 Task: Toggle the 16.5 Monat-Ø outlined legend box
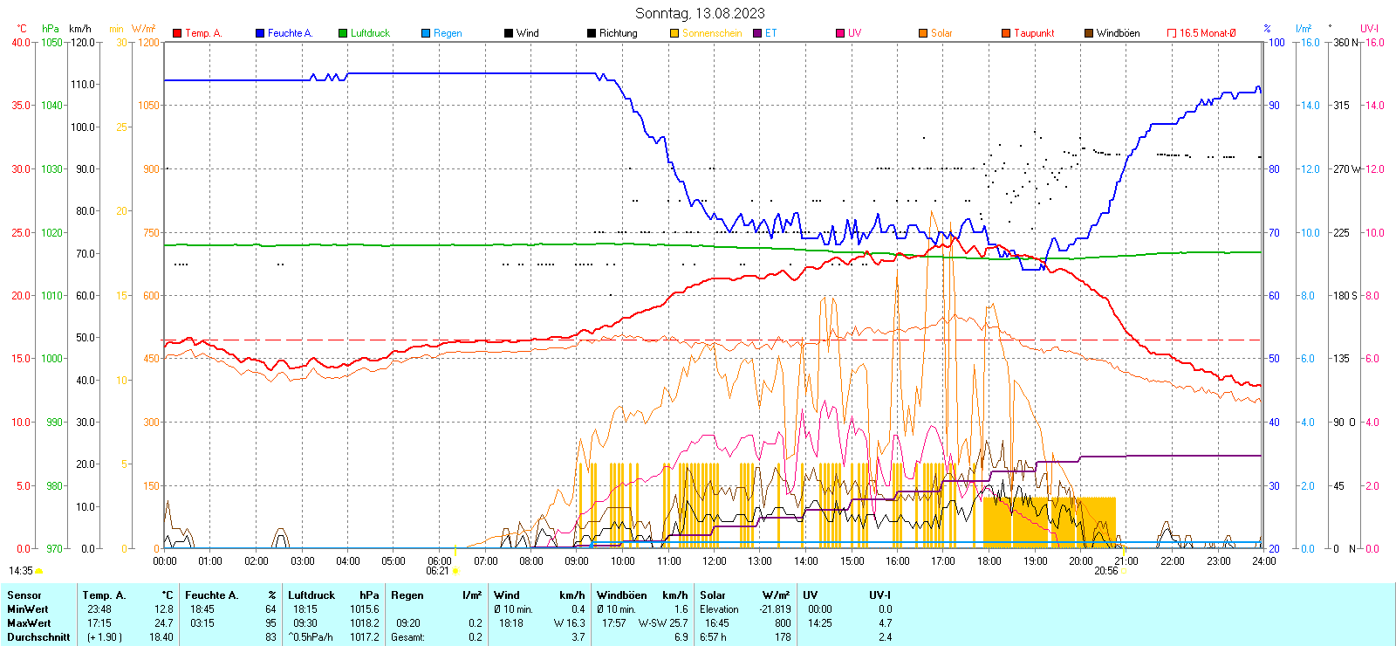coord(1172,33)
